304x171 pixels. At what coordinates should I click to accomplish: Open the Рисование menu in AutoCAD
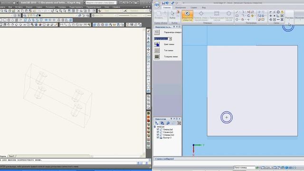click(x=50, y=7)
